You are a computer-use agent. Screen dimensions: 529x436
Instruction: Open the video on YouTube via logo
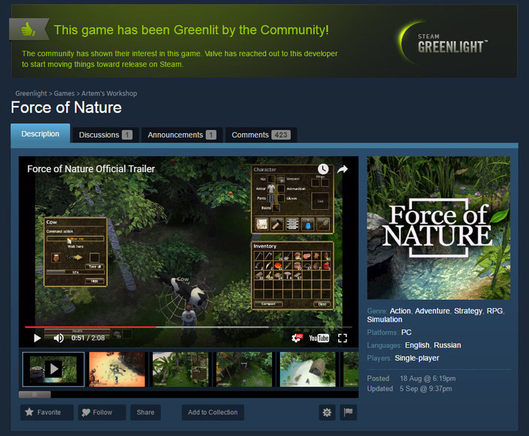[x=319, y=338]
